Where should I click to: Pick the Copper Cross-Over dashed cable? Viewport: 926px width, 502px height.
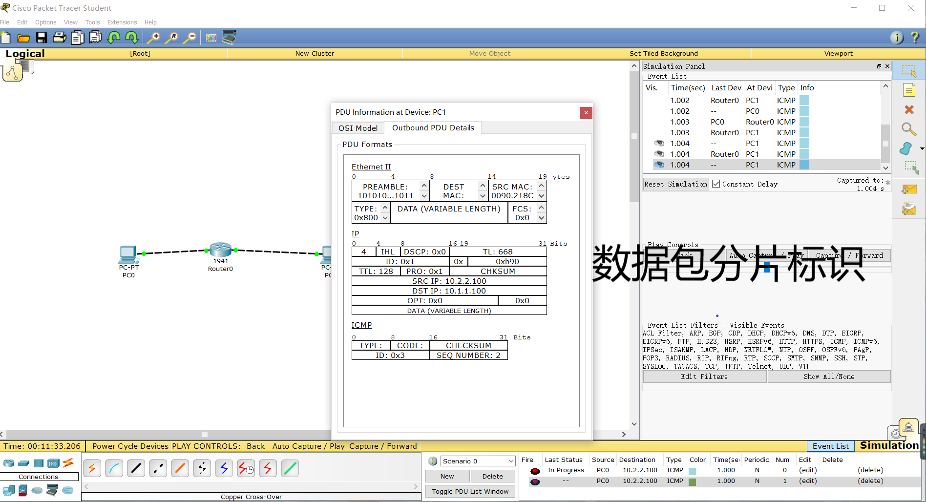coord(158,468)
